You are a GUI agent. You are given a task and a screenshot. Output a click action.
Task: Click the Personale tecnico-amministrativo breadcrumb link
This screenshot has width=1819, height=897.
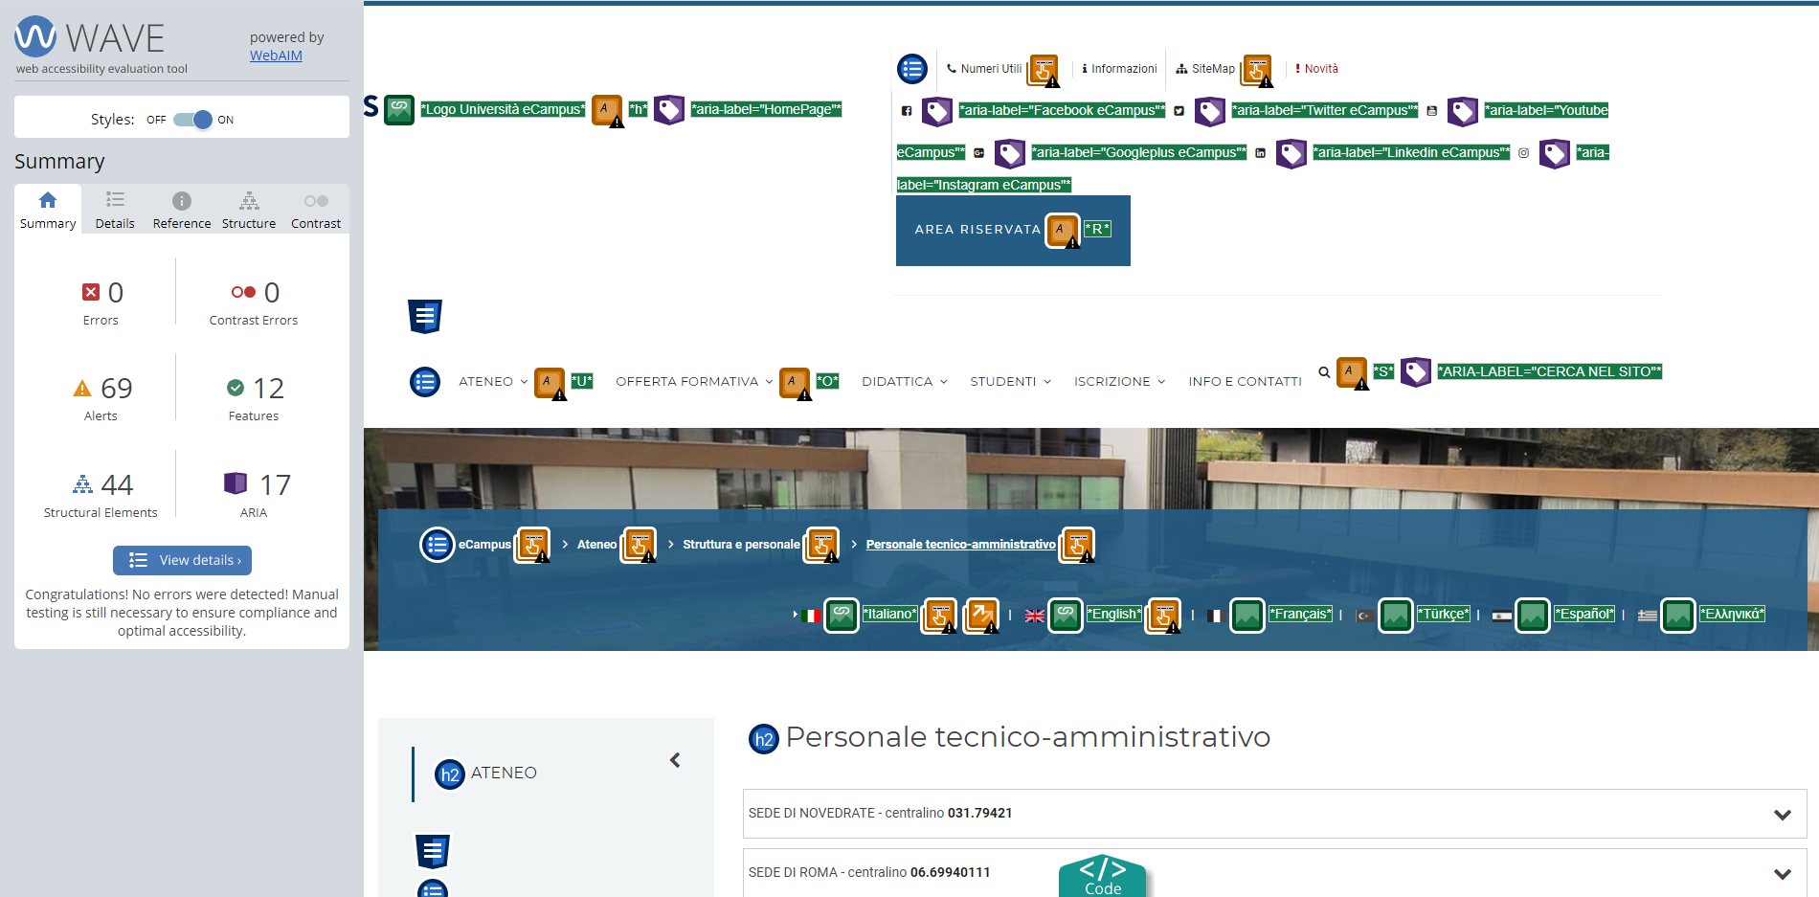[x=960, y=545]
